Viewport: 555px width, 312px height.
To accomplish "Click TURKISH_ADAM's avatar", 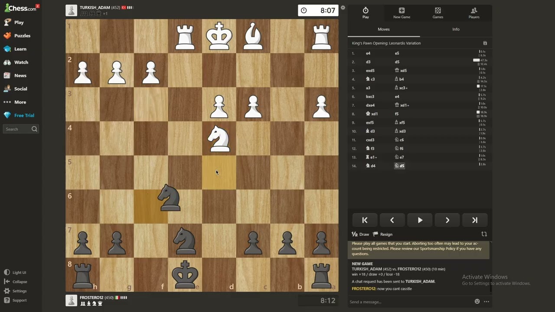I will pos(72,10).
